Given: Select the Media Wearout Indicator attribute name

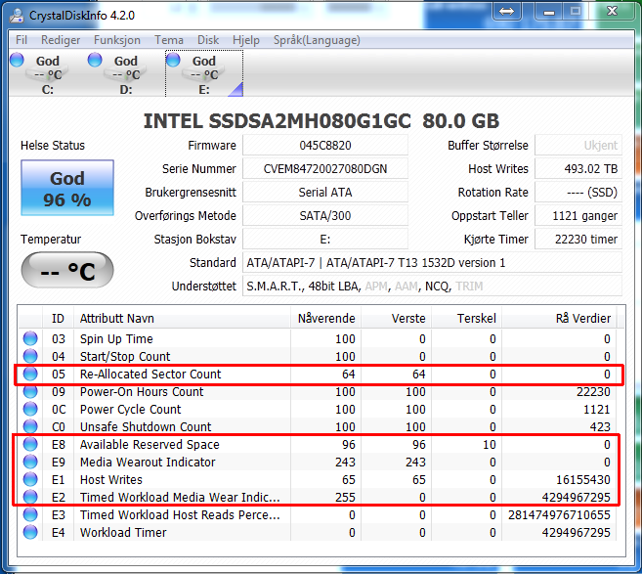Looking at the screenshot, I should tap(148, 463).
